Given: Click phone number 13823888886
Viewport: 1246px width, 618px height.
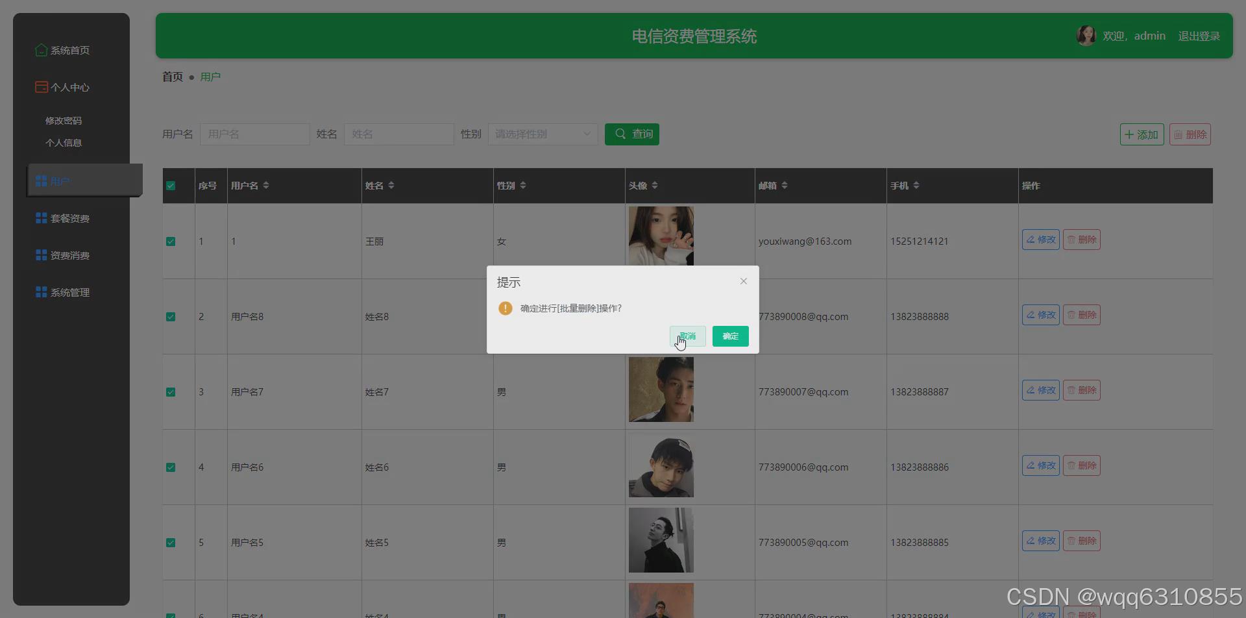Looking at the screenshot, I should pyautogui.click(x=919, y=467).
